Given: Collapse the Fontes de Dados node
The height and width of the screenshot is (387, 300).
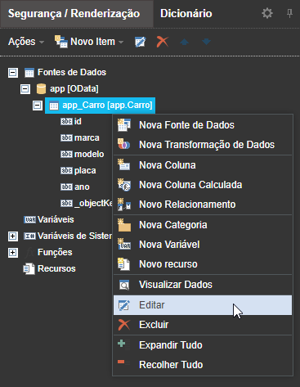Looking at the screenshot, I should (13, 73).
